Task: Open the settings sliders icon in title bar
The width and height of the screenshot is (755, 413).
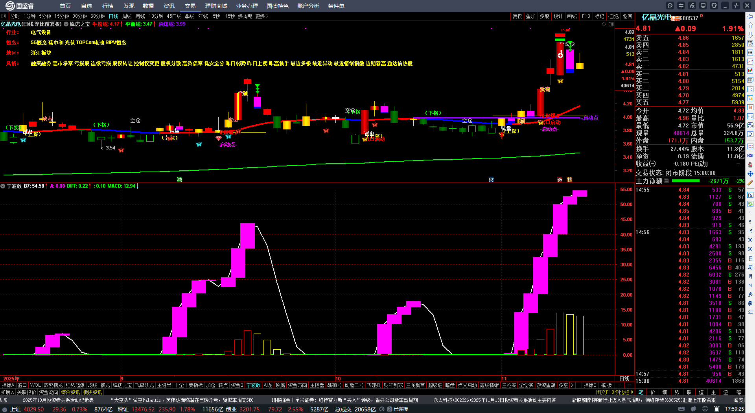Action: point(681,6)
